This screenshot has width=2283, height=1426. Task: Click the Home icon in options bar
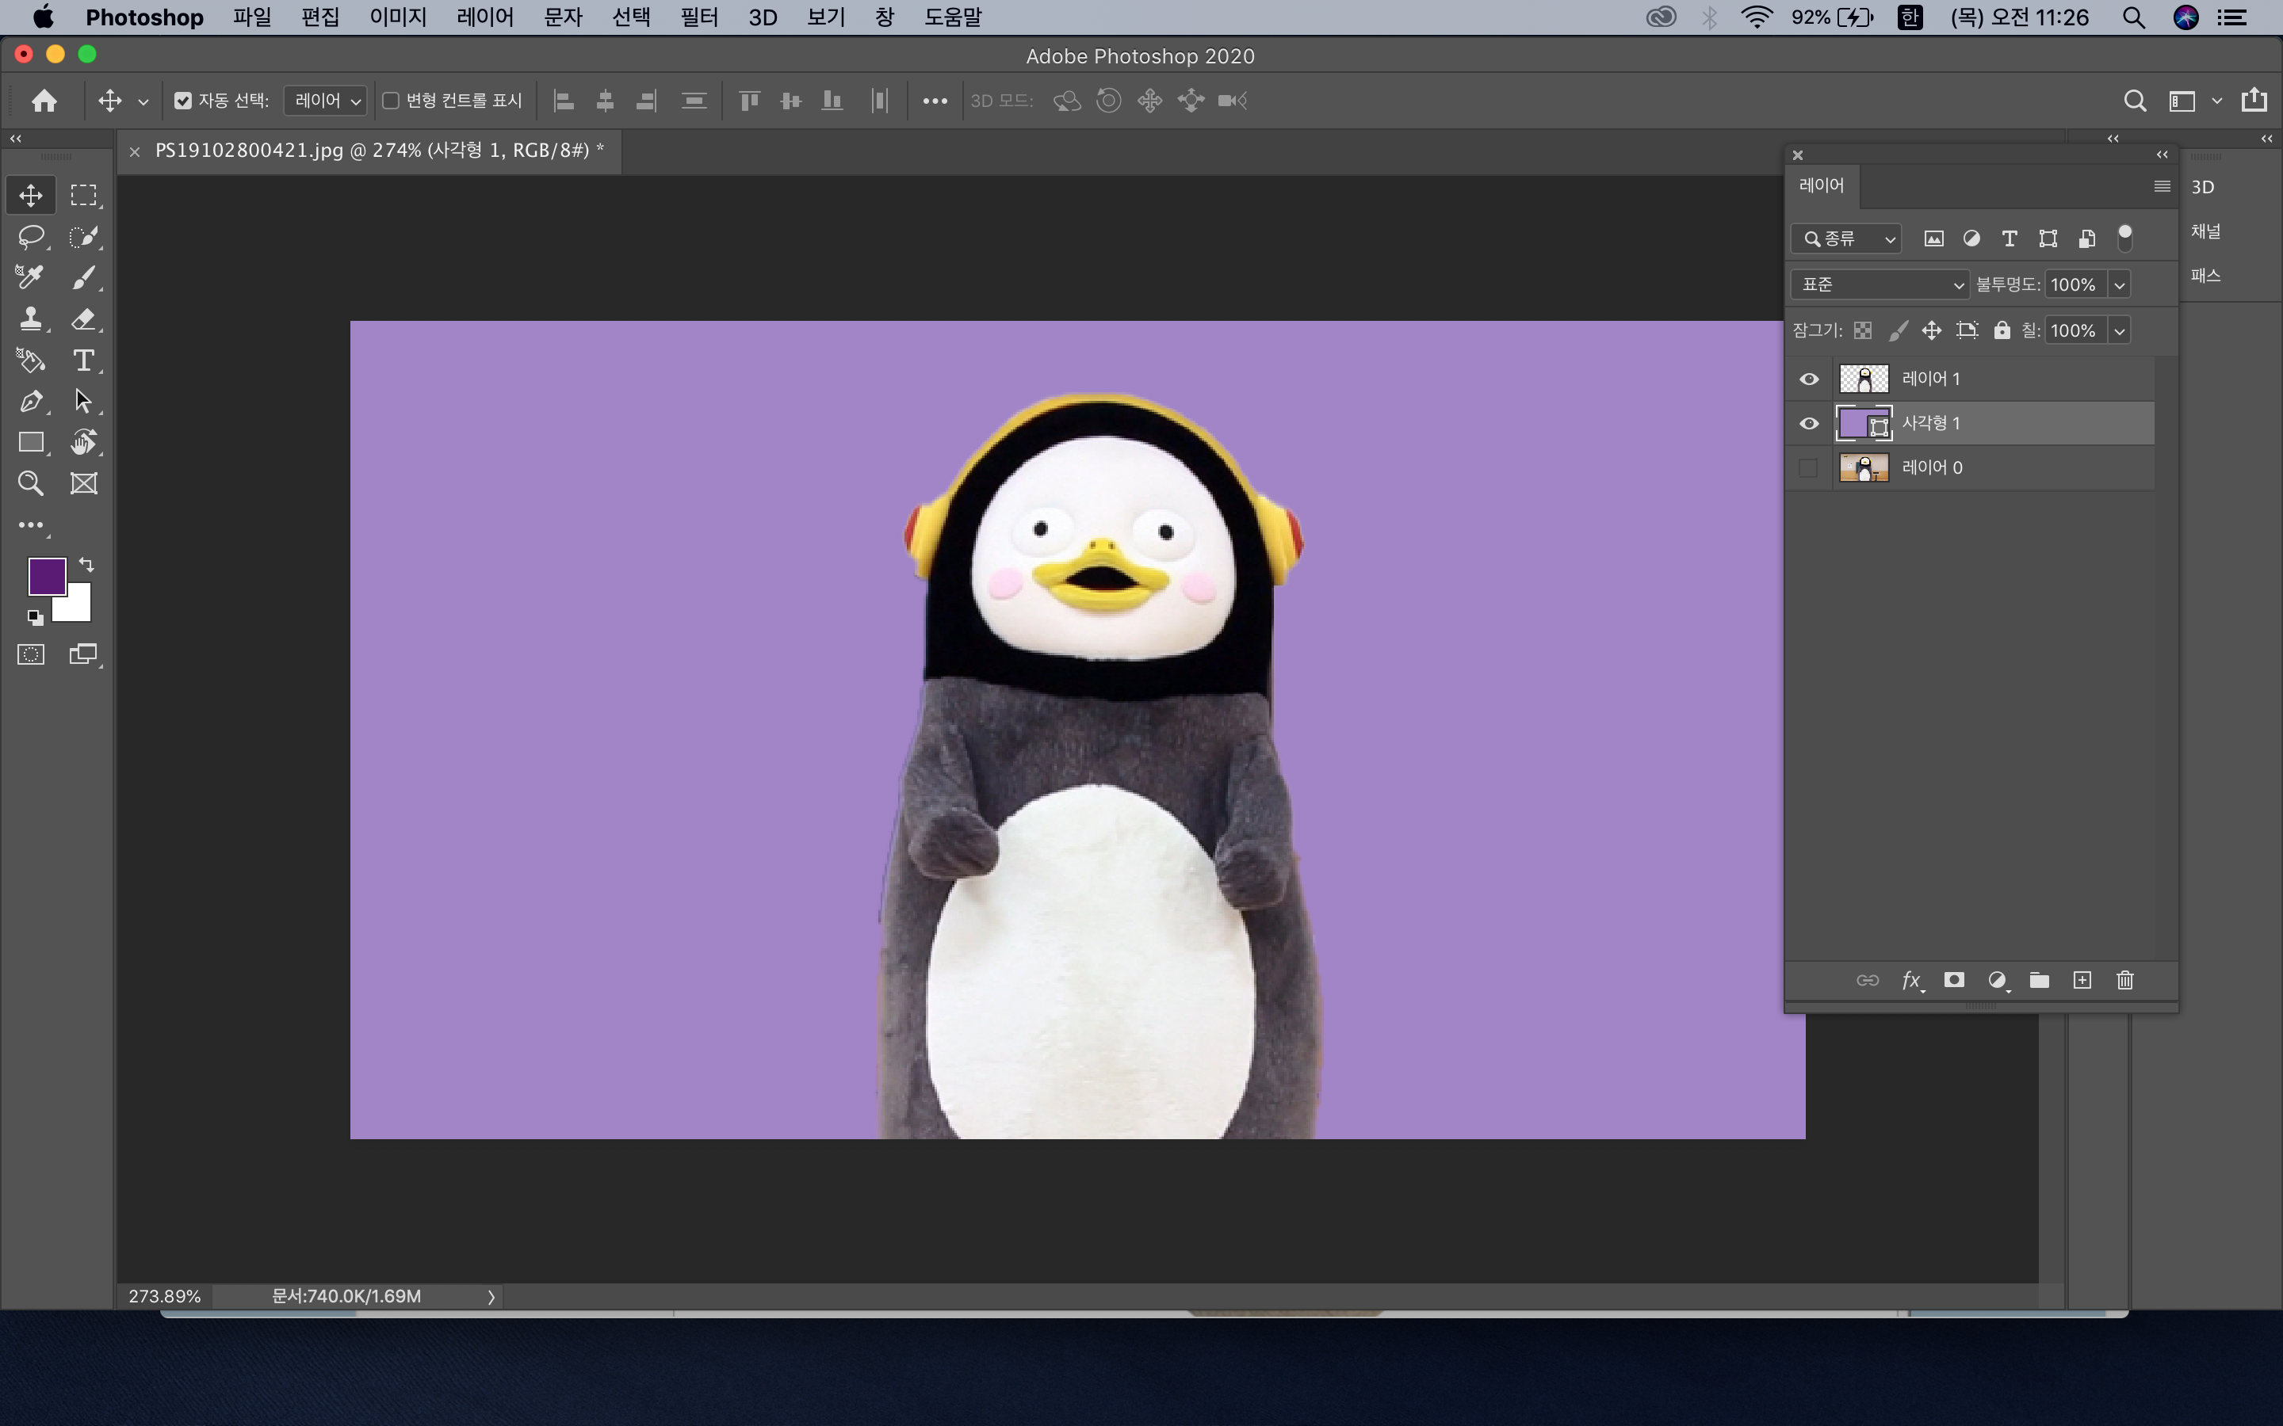coord(44,101)
